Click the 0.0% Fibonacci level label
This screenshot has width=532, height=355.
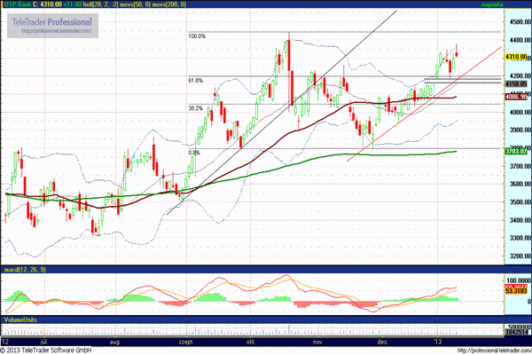pos(195,153)
